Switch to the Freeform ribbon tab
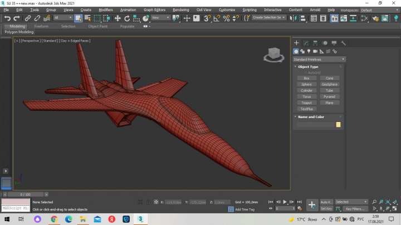 point(41,26)
